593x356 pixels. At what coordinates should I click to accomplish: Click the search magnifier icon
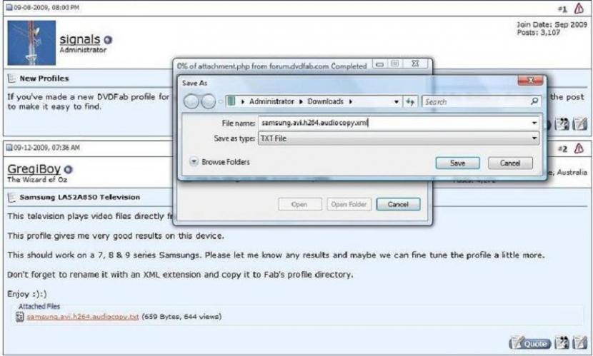pos(534,101)
